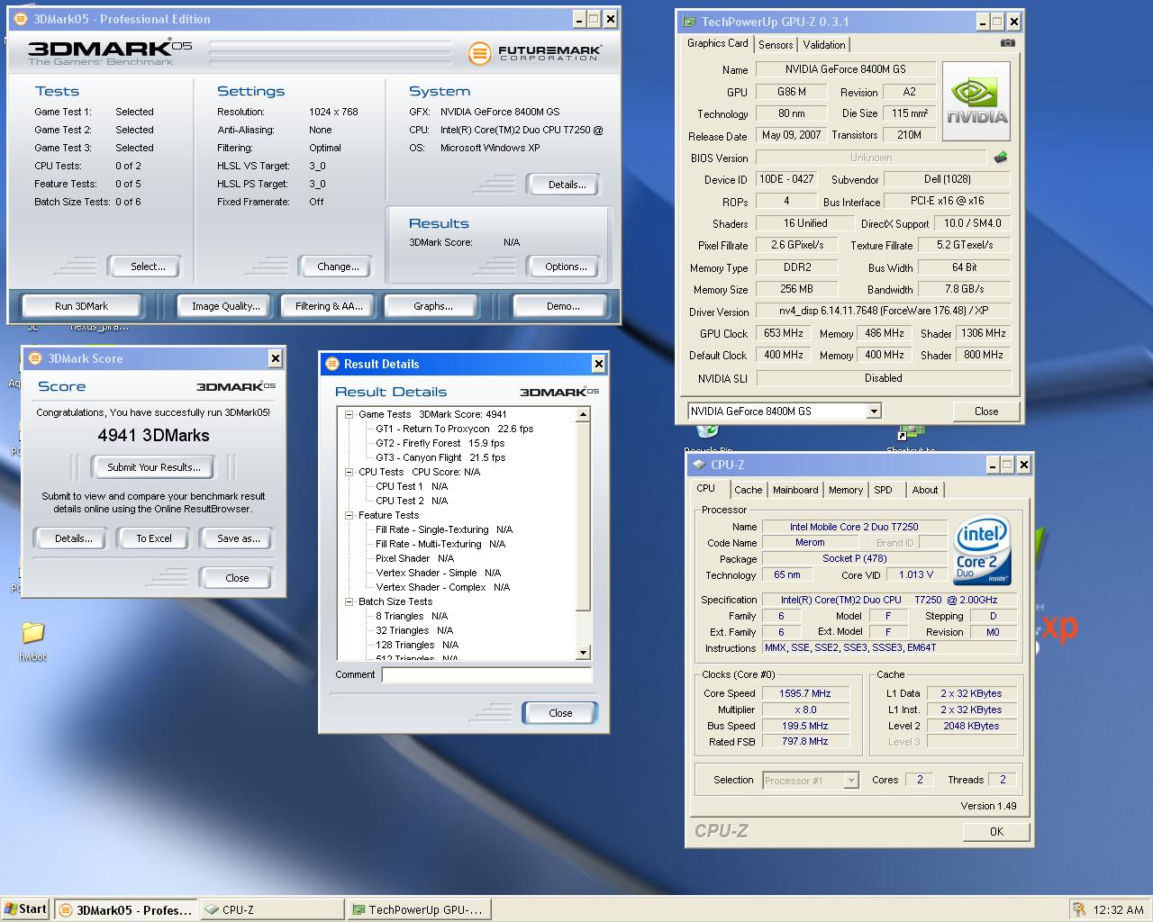Image resolution: width=1153 pixels, height=922 pixels.
Task: Switch to the Sensors tab in GPU-Z
Action: click(776, 44)
